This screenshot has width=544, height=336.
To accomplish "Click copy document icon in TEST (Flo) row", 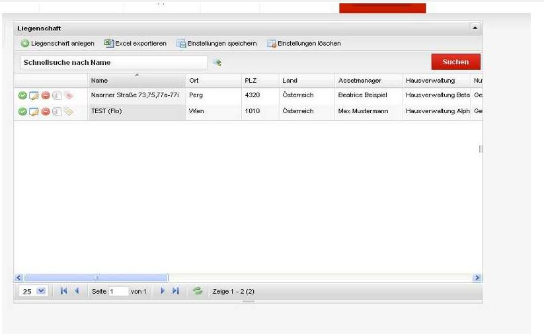I will (x=57, y=112).
